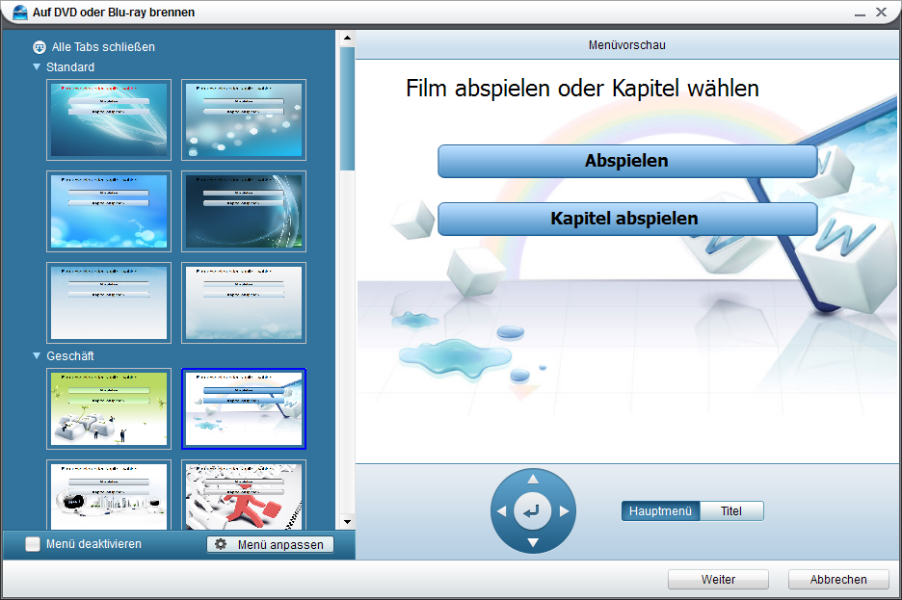The width and height of the screenshot is (902, 600).
Task: Switch to the Hauptmenü view
Action: pos(660,511)
